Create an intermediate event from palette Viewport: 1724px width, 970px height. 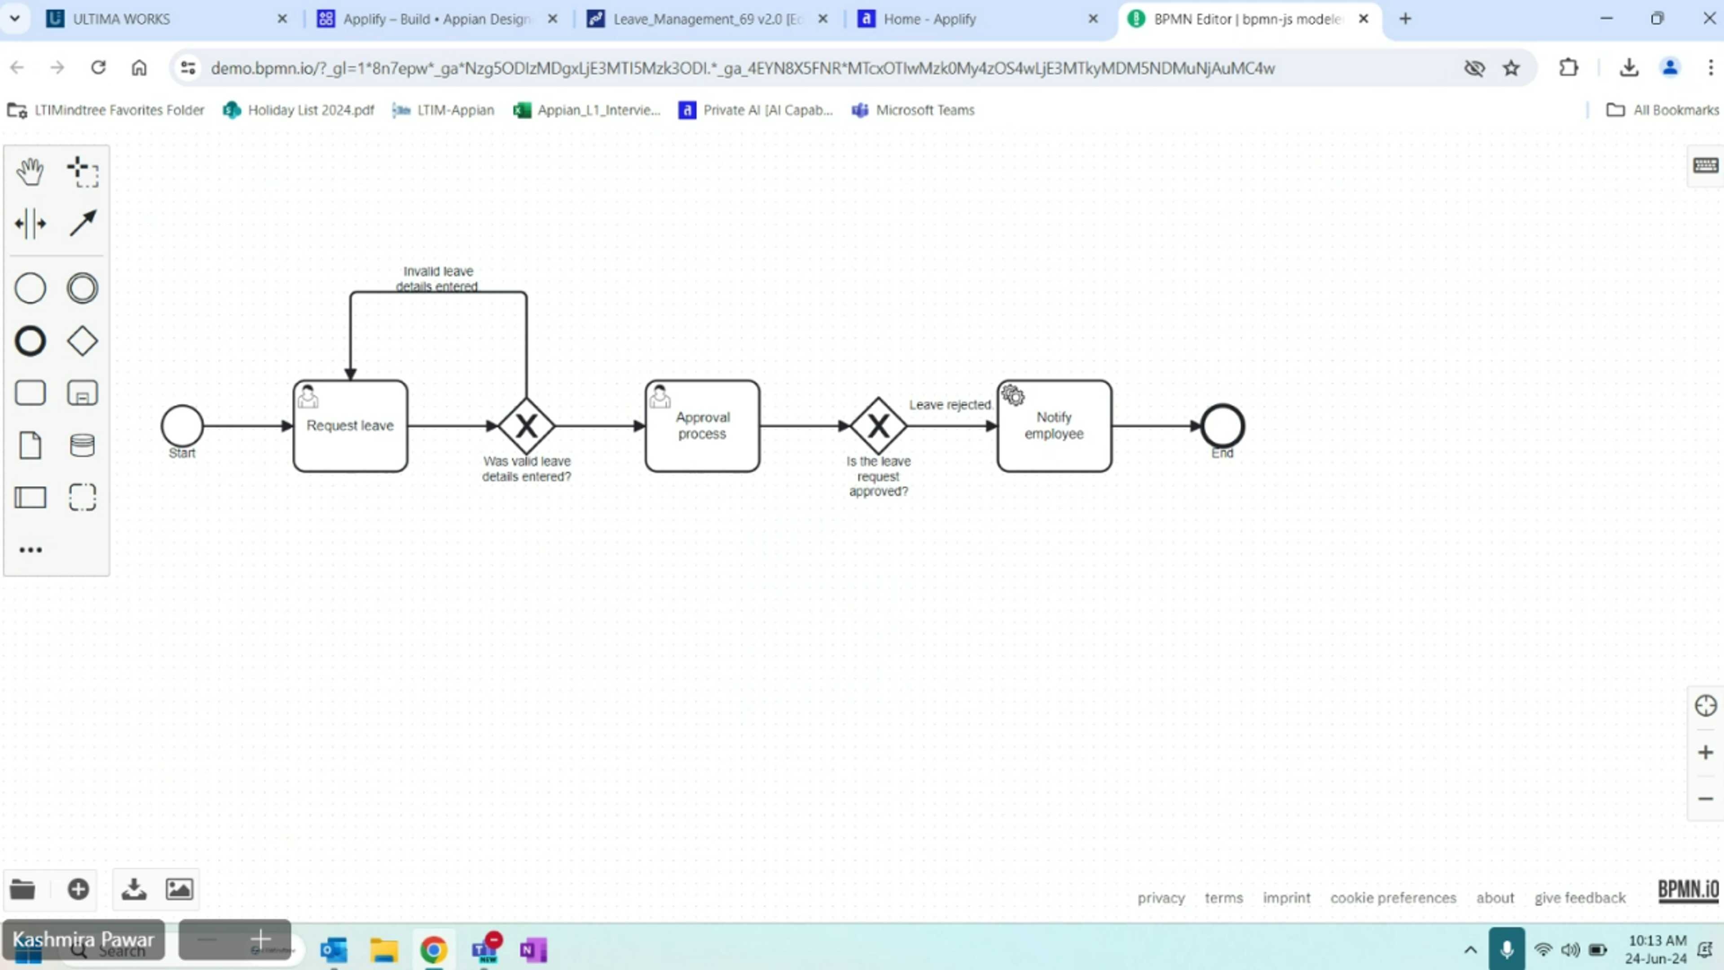[x=82, y=288]
